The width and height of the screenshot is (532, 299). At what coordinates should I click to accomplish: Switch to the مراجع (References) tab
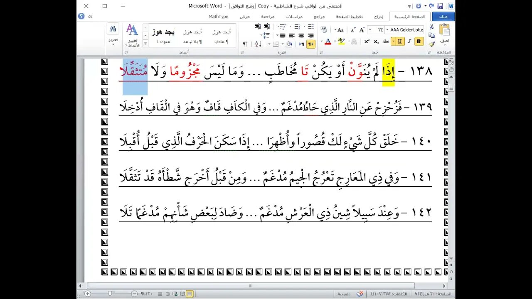319,17
